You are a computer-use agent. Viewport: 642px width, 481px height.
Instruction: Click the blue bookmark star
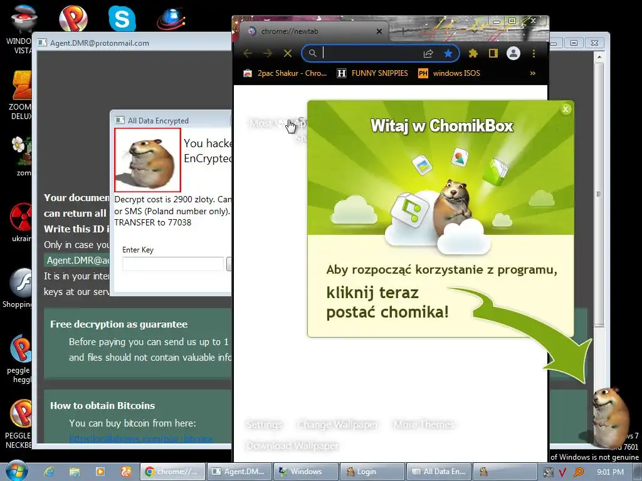click(x=448, y=53)
